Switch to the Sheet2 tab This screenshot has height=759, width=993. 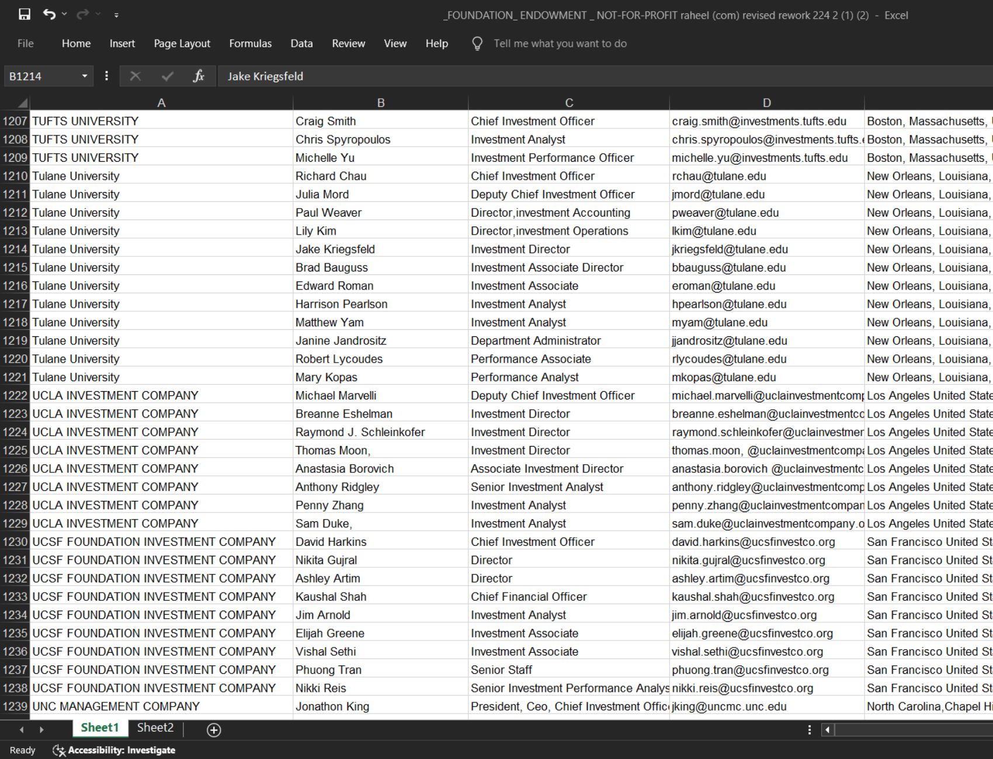pos(155,727)
